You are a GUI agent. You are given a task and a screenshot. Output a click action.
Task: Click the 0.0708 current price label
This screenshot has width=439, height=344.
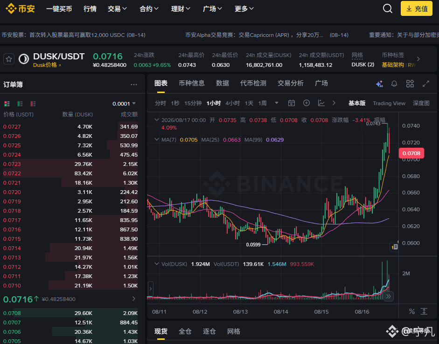pos(411,153)
